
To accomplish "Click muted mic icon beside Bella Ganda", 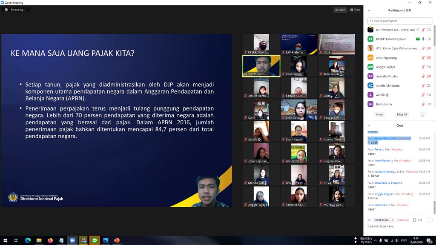I will point(423,104).
